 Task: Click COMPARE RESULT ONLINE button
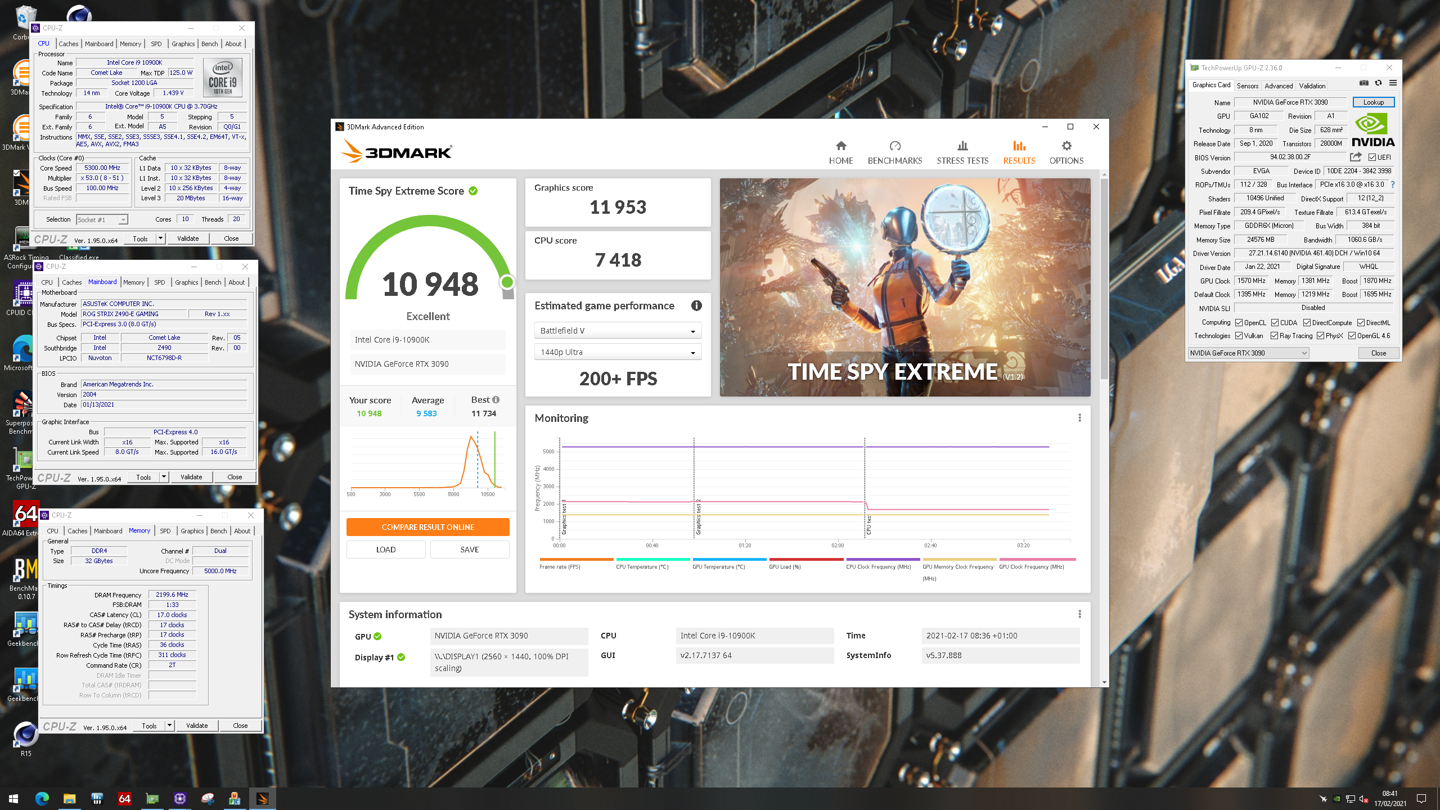coord(428,527)
